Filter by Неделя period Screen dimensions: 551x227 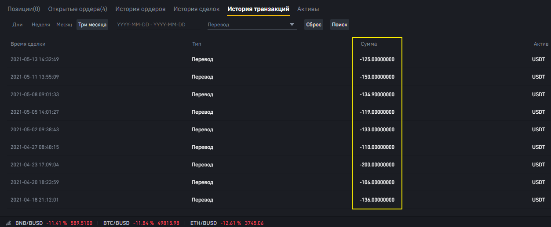[x=41, y=25]
